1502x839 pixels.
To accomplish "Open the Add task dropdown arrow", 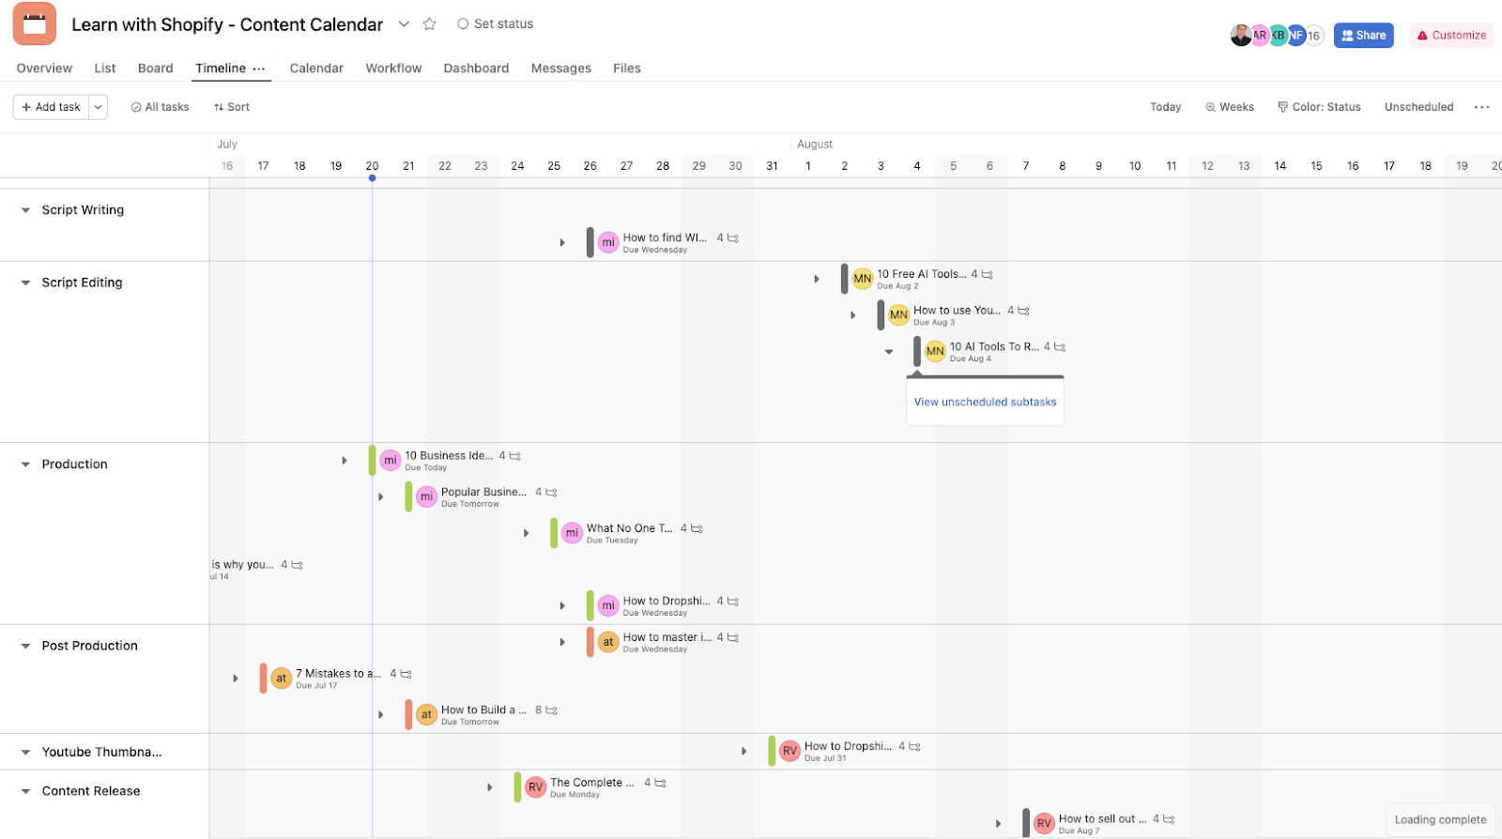I will (x=98, y=107).
